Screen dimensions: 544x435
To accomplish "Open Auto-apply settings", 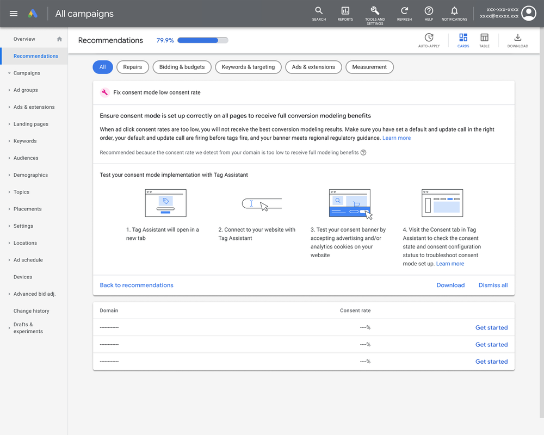I will 429,40.
